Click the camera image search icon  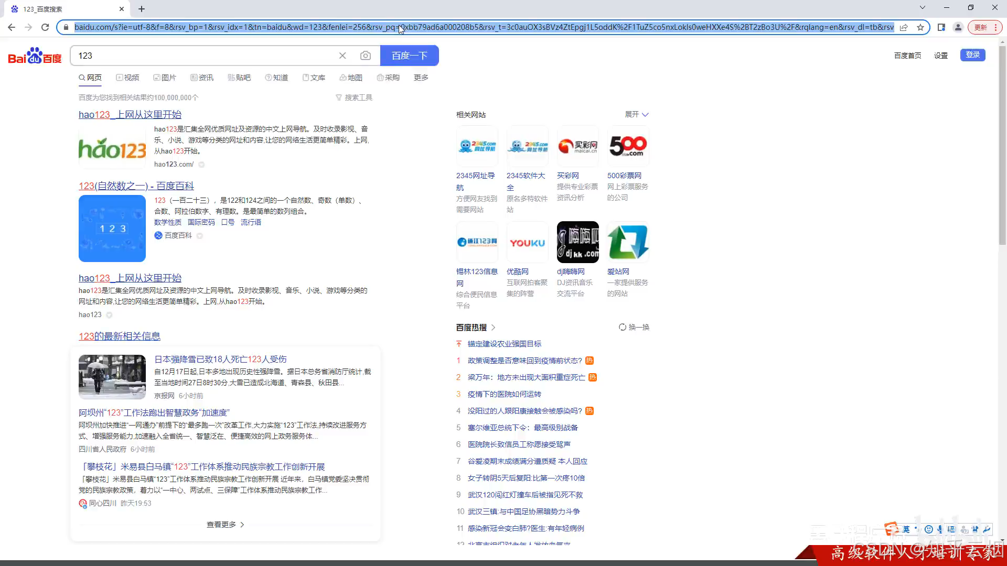pyautogui.click(x=366, y=56)
